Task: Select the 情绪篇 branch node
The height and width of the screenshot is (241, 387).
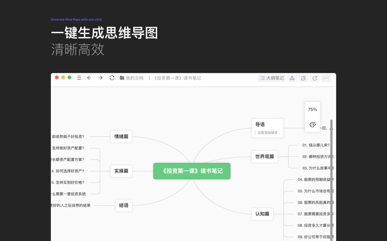Action: coord(121,136)
